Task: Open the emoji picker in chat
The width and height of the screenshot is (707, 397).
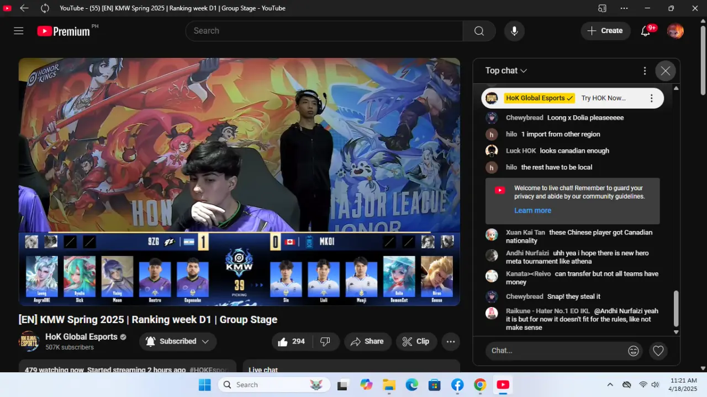Action: 634,351
